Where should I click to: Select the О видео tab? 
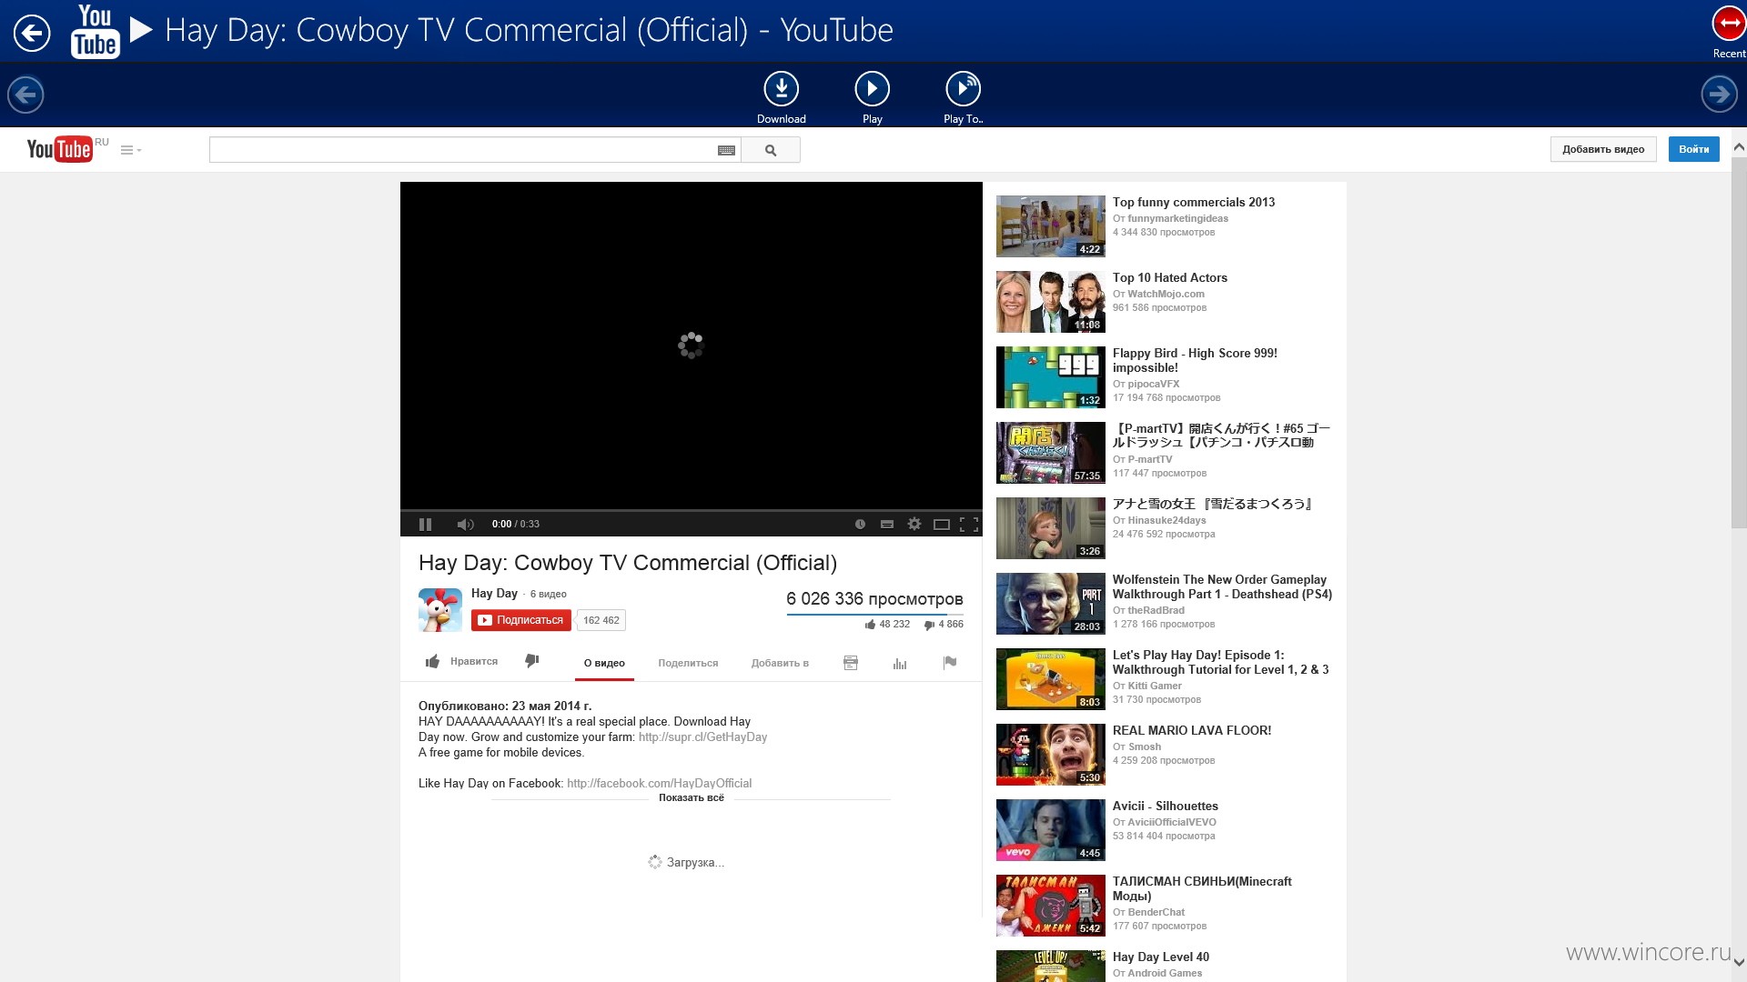604,663
